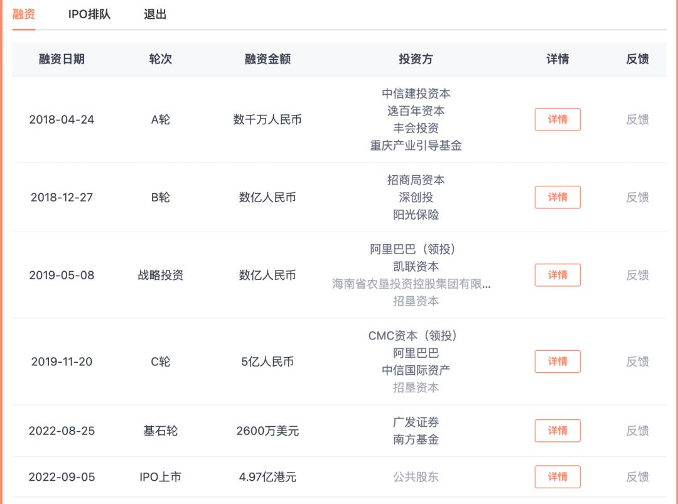
Task: Open 详情 for the IPO上市 row
Action: tap(557, 477)
